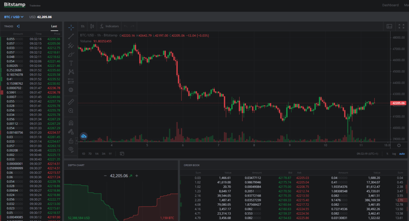Screen dimensions: 409x221
Task: Open chart settings gear icon
Action: click(x=399, y=145)
